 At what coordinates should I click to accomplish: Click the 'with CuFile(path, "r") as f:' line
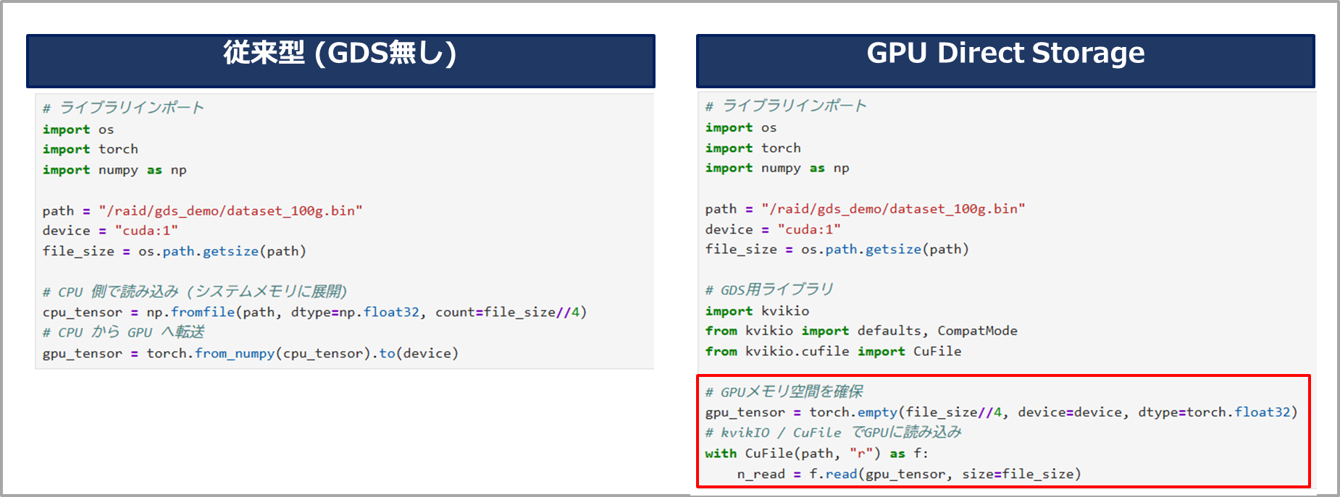point(816,454)
